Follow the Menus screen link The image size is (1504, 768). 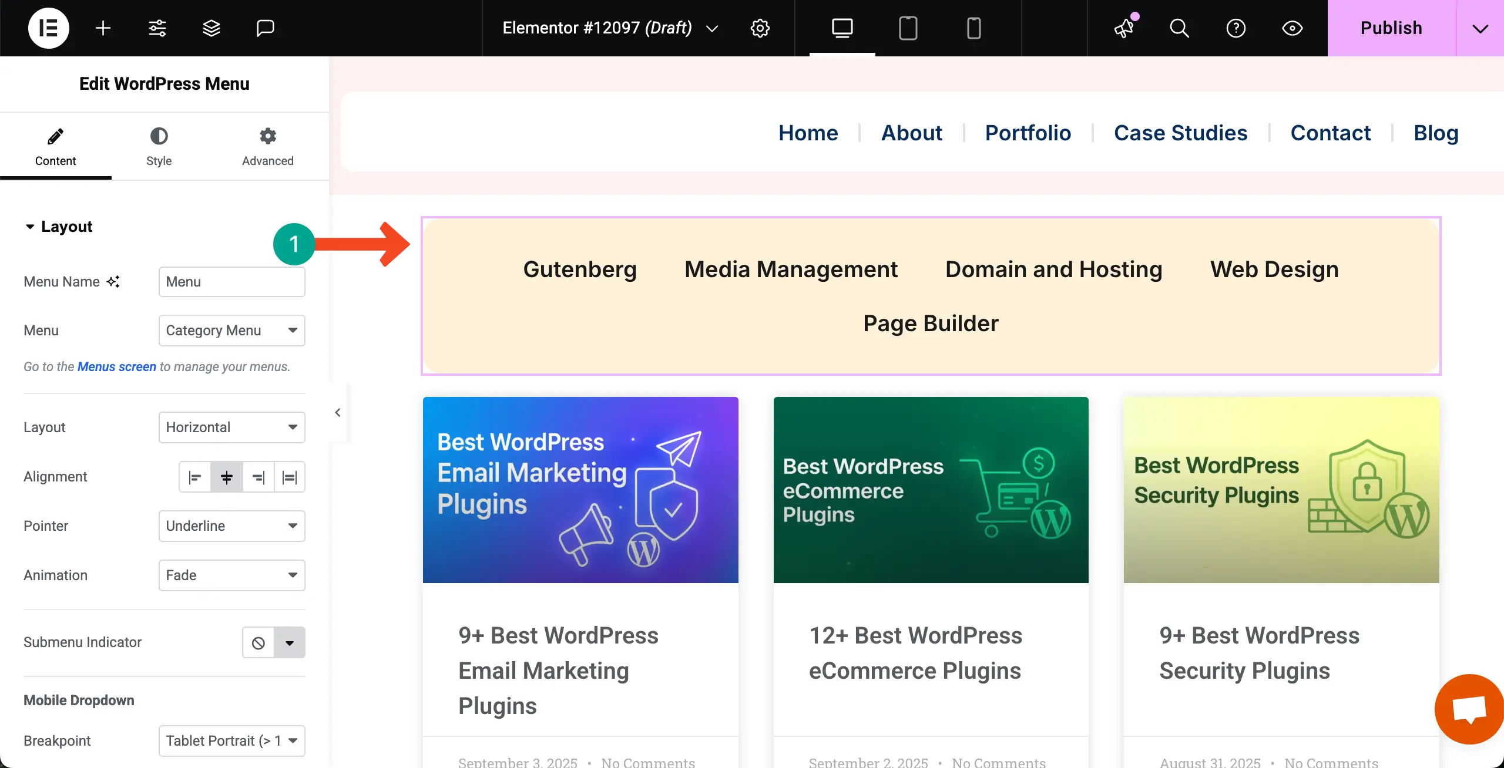(x=117, y=366)
